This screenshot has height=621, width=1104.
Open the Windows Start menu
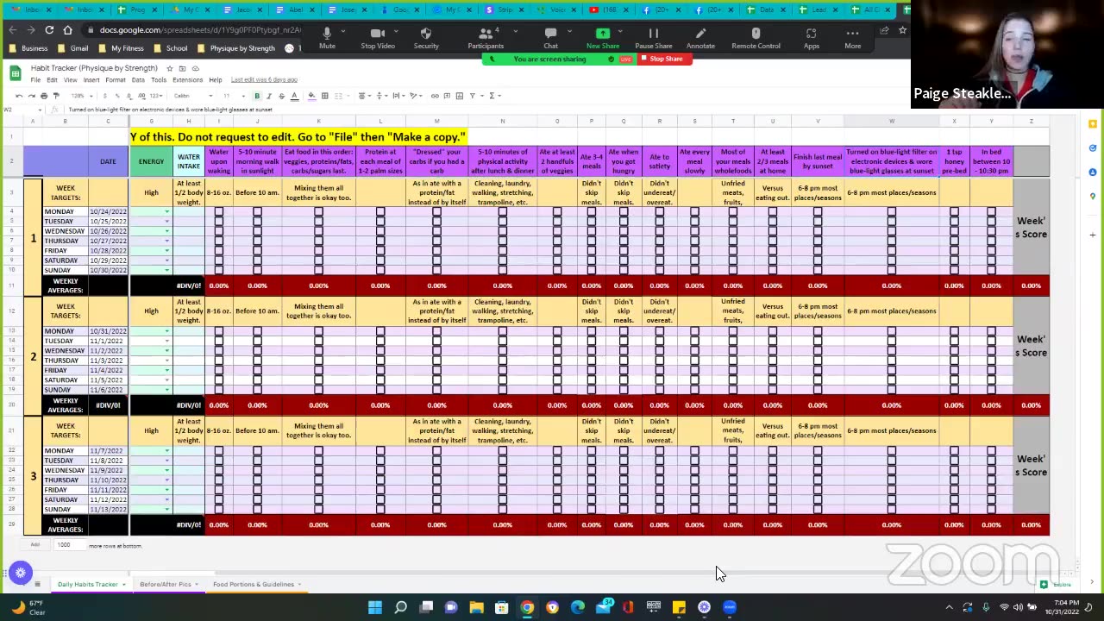pos(375,607)
